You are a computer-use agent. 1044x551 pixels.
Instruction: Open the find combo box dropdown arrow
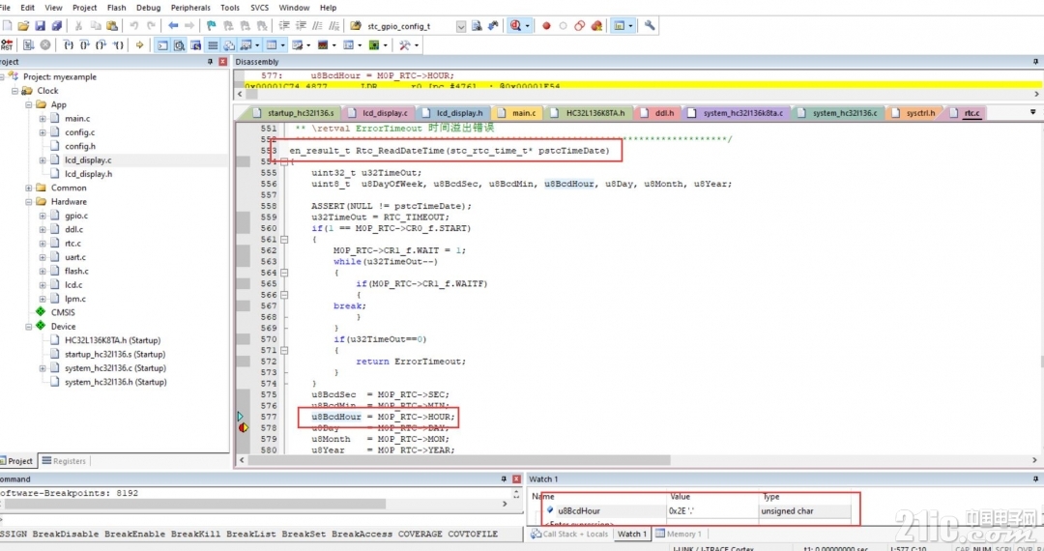[x=461, y=26]
